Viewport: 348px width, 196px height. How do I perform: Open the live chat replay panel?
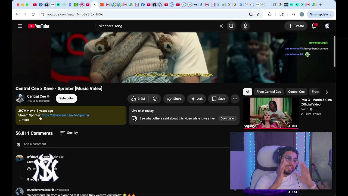click(x=228, y=118)
